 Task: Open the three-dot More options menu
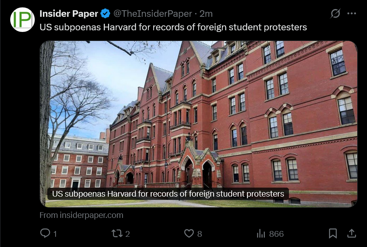(x=351, y=14)
